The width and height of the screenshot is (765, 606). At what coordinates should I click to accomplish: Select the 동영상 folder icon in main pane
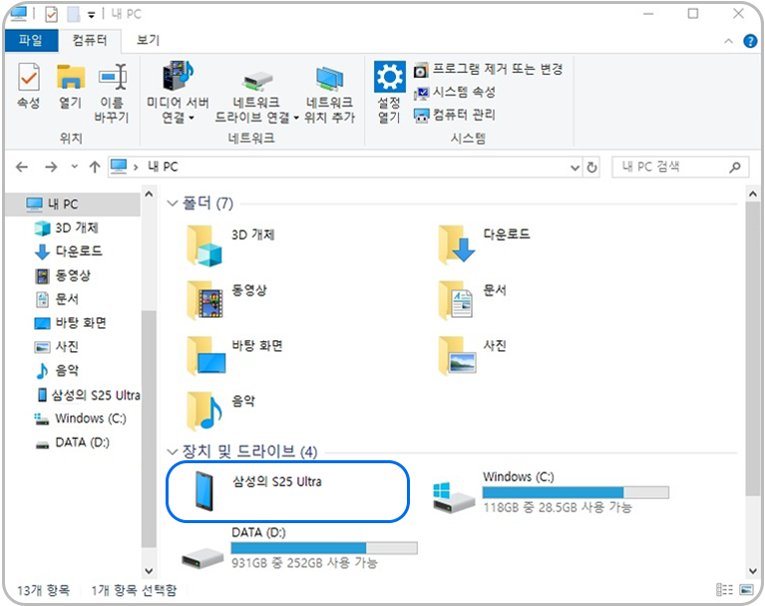(205, 300)
